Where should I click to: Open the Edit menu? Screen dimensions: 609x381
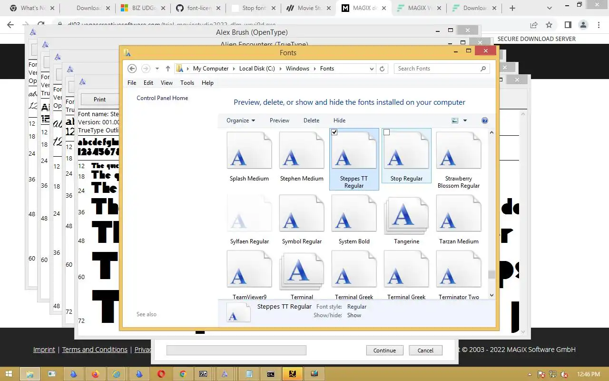click(x=148, y=83)
